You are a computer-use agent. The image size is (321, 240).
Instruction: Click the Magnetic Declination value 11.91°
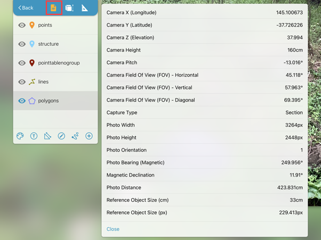pos(296,175)
